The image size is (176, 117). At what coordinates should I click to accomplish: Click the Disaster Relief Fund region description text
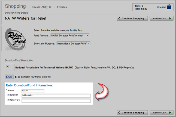(104, 67)
